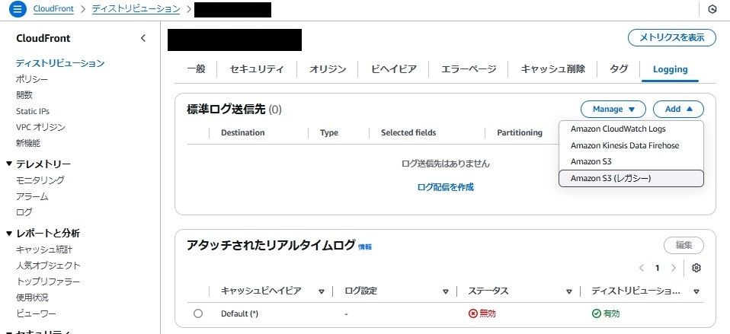Screen dimensions: 730x334
Task: Open table preferences gear icon
Action: [696, 268]
